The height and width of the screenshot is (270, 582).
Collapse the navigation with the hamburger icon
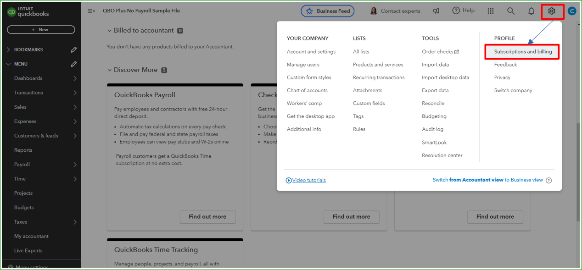(91, 11)
